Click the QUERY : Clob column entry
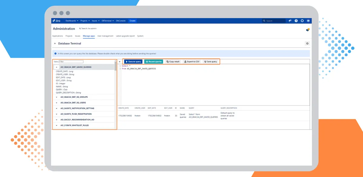 coord(61,90)
